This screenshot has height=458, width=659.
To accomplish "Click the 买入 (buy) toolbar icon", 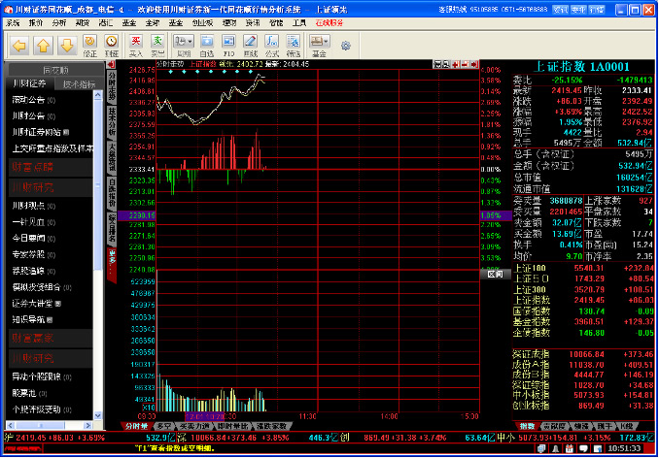I will click(135, 45).
